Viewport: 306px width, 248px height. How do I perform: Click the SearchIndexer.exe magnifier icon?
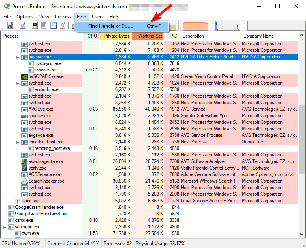click(x=24, y=181)
